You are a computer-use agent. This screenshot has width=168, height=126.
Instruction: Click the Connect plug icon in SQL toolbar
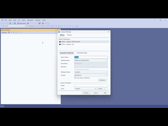[x=3, y=26]
